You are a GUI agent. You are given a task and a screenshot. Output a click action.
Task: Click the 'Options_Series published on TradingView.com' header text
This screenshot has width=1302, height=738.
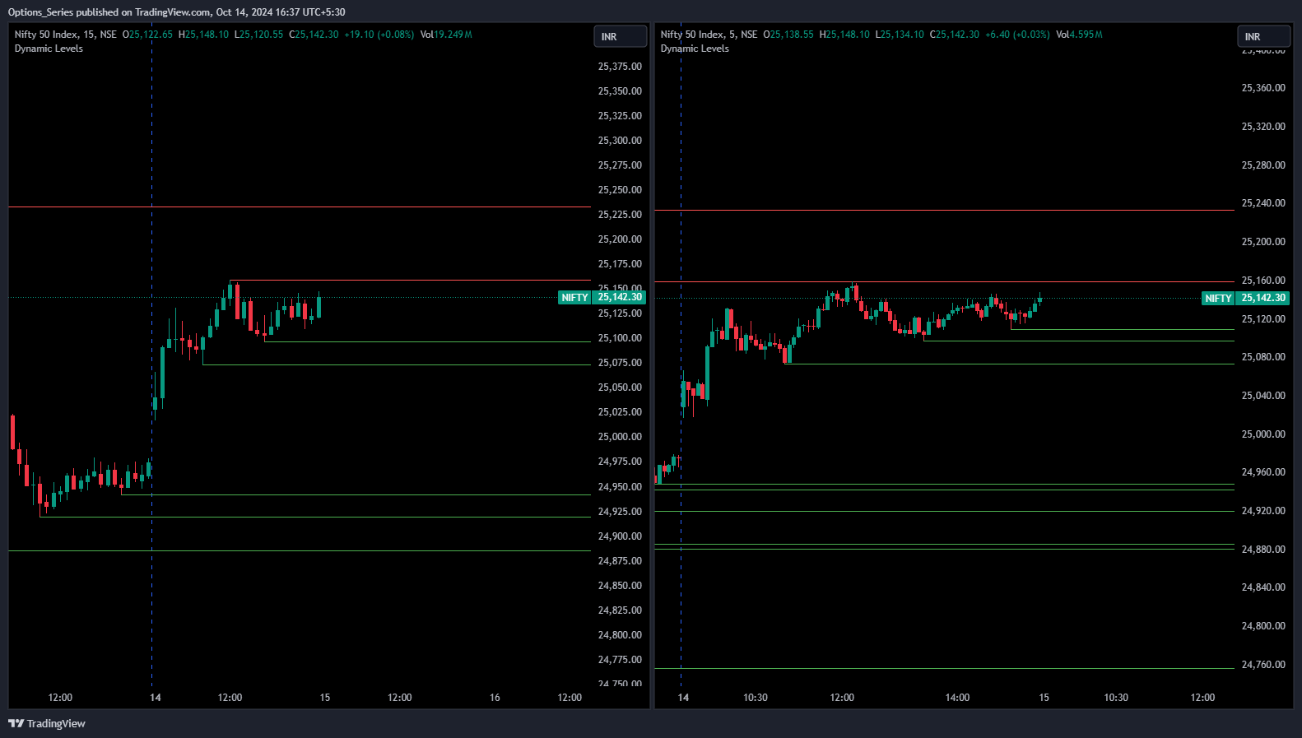click(109, 12)
